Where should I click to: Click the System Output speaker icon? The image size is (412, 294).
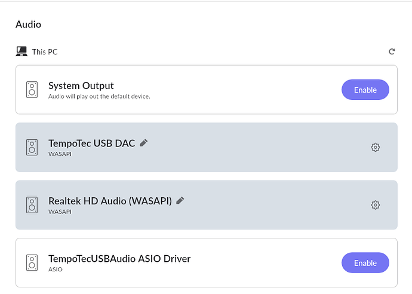pyautogui.click(x=32, y=90)
